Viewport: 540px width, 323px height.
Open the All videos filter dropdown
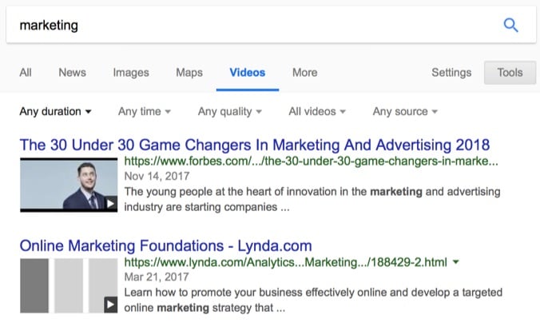pyautogui.click(x=317, y=112)
